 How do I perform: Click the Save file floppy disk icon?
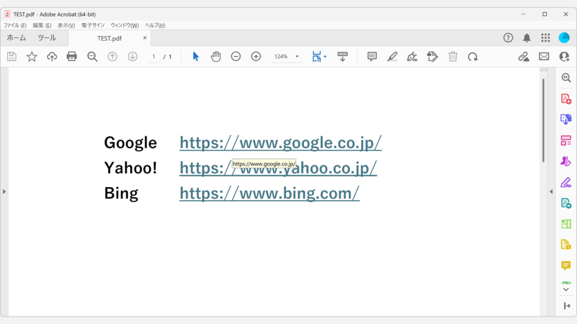(12, 57)
